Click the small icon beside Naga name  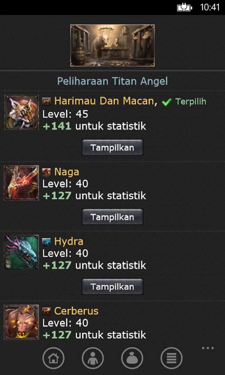[46, 172]
